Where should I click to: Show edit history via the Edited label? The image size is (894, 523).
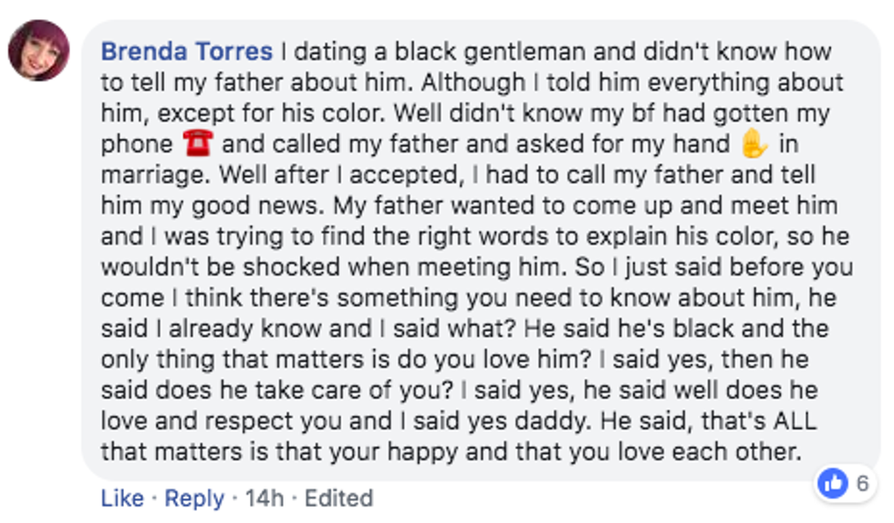point(338,498)
